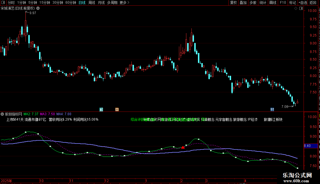Click the 统计 statistics button
Image resolution: width=320 pixels, height=184 pixels.
coord(263,3)
